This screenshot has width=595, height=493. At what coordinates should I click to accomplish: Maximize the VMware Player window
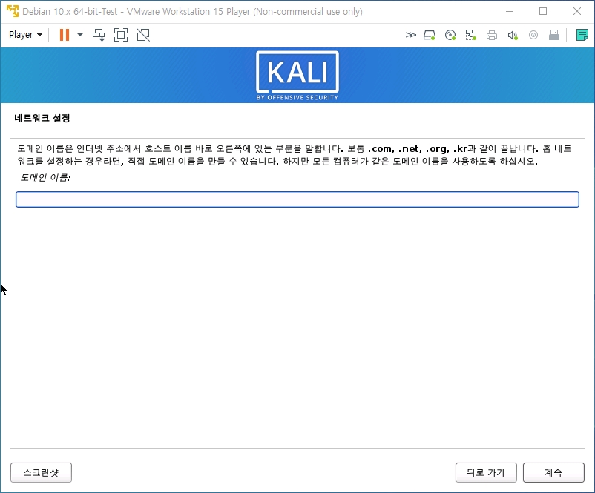pyautogui.click(x=543, y=11)
